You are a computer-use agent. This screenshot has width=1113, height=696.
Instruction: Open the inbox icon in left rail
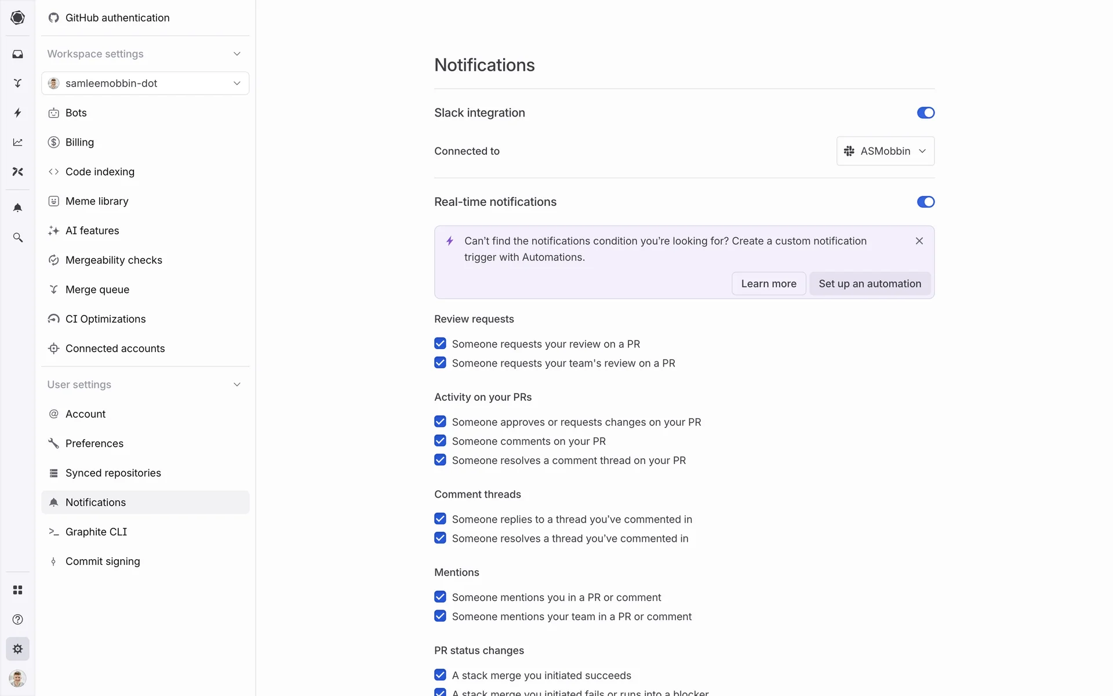[17, 54]
